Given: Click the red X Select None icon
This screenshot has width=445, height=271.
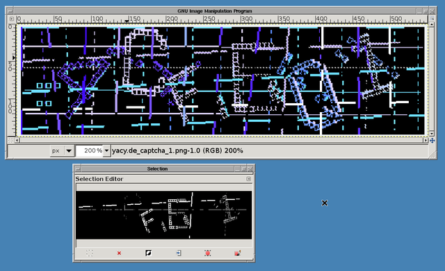Looking at the screenshot, I should click(119, 253).
